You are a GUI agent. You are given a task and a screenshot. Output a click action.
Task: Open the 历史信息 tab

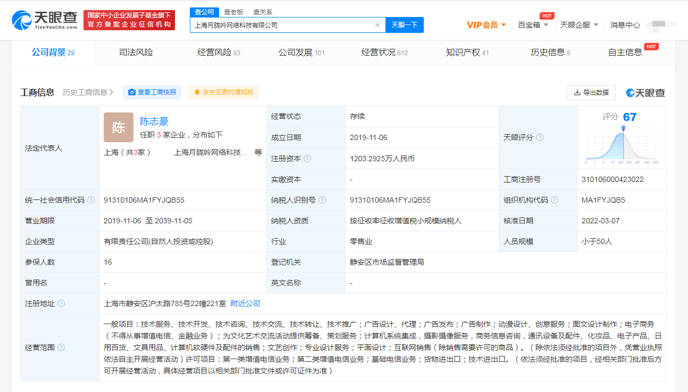point(550,52)
